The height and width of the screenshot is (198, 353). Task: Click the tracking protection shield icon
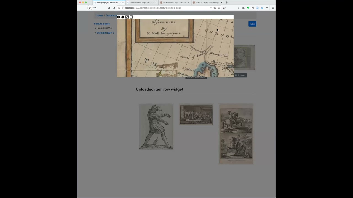pyautogui.click(x=119, y=8)
